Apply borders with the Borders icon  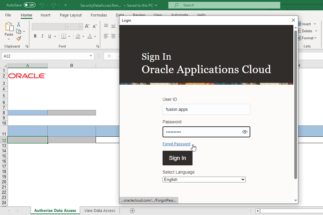coord(64,36)
